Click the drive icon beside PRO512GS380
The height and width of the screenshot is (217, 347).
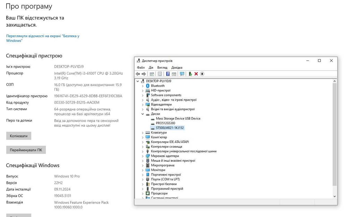(152, 123)
